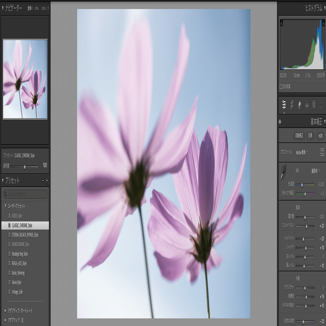This screenshot has height=326, width=326.
Task: Adjust the テクスチャ slider
Action: point(305,288)
